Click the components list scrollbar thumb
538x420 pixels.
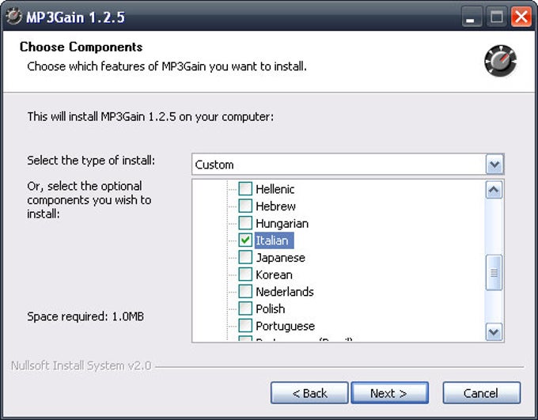click(x=494, y=273)
